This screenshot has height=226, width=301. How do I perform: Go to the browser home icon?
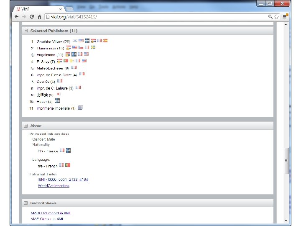click(39, 17)
